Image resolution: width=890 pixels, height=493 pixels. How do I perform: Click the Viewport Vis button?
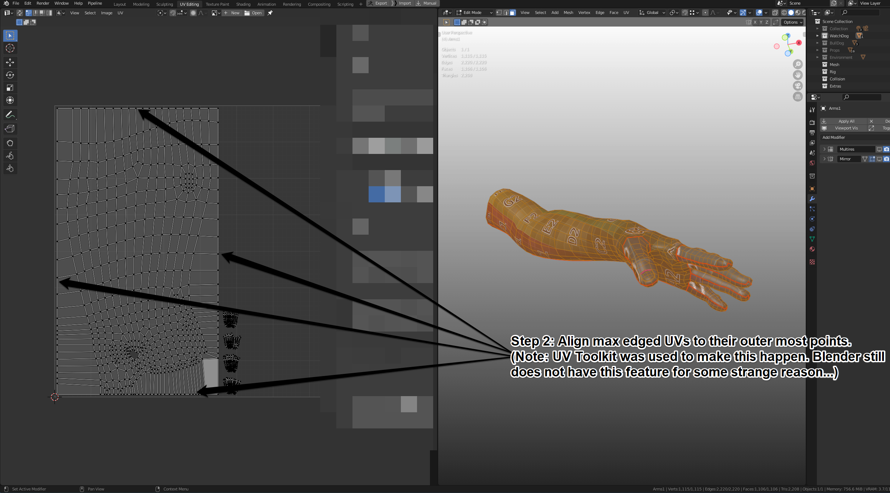click(843, 128)
